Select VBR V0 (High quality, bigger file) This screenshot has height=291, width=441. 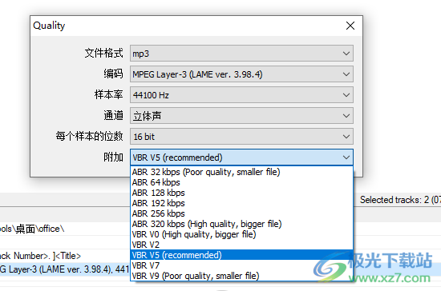(x=241, y=234)
